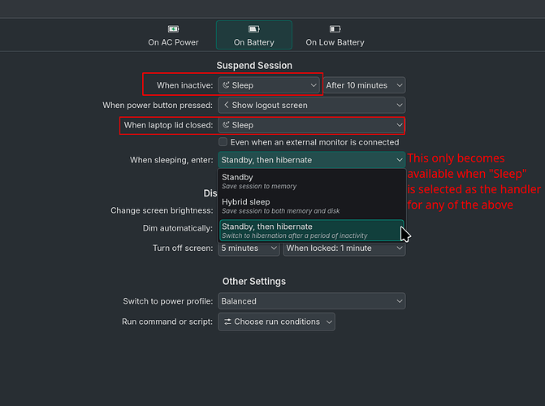This screenshot has width=545, height=406.
Task: Click the chevron icon before Show logout screen
Action: click(x=226, y=105)
